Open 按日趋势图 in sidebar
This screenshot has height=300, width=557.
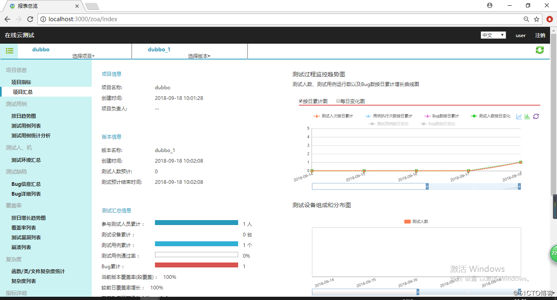[x=24, y=116]
